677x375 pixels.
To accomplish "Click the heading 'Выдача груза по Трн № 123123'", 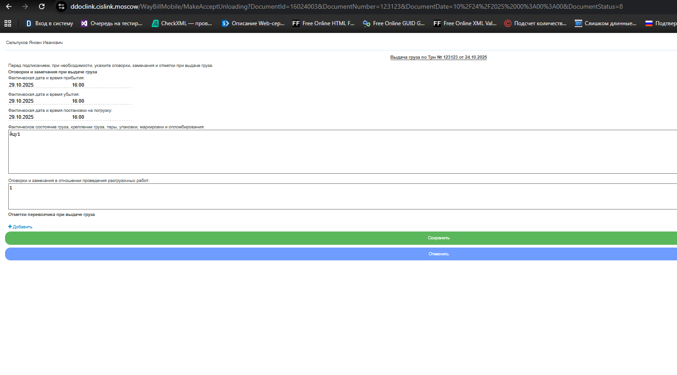I will click(x=439, y=57).
